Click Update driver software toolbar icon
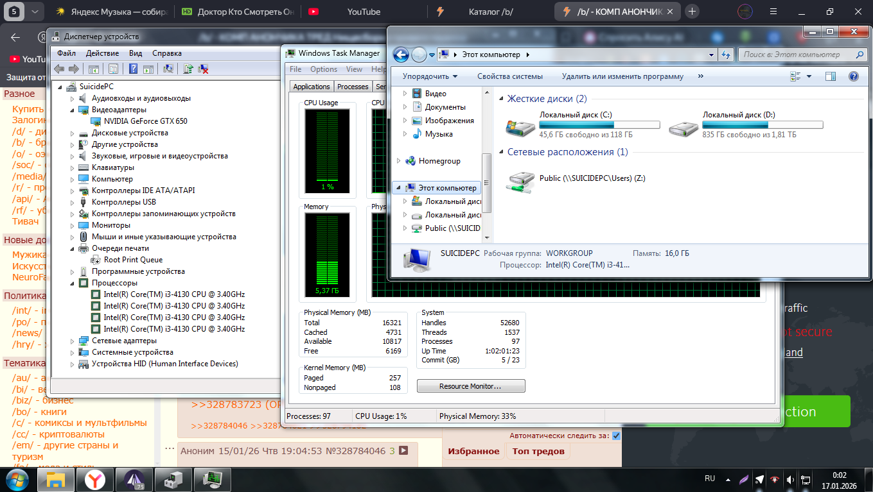 tap(188, 69)
